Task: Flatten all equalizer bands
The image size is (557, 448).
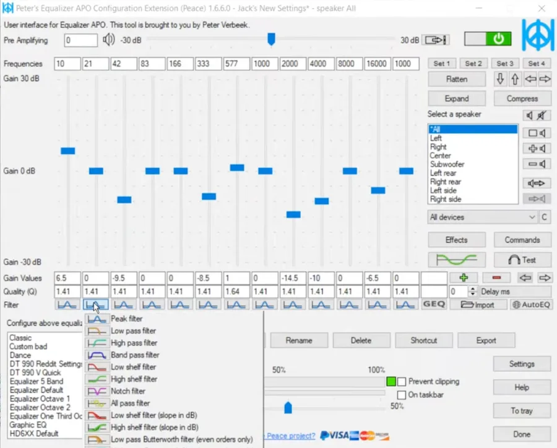Action: click(456, 78)
